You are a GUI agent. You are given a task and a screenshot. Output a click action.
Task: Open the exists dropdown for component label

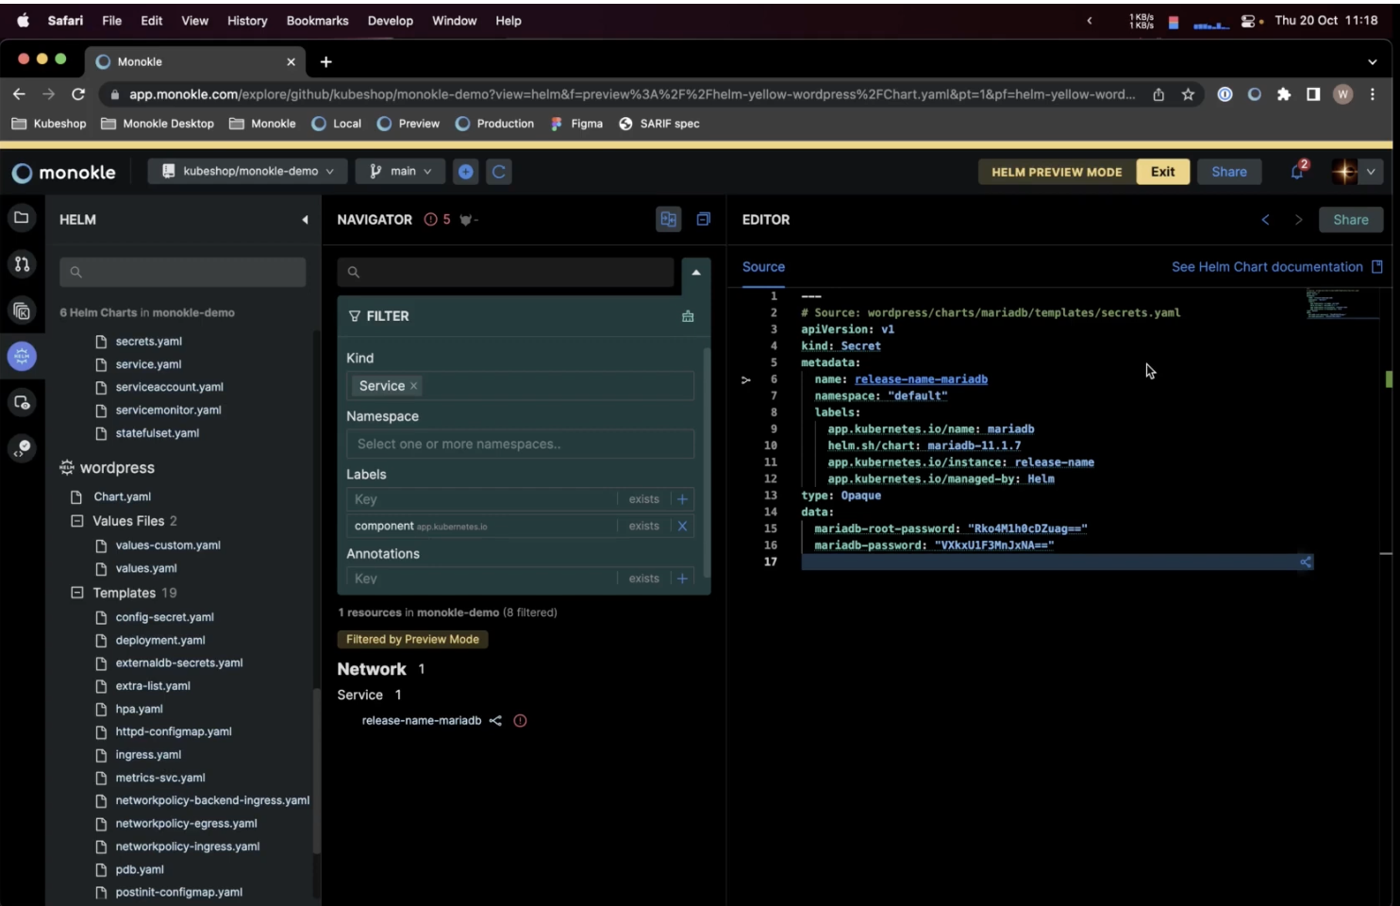coord(643,526)
